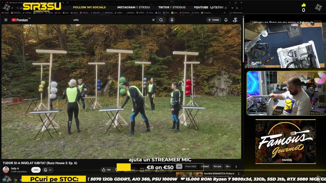Screen dimensions: 326x183
Task: Clear the search box text
Action: pos(153,20)
